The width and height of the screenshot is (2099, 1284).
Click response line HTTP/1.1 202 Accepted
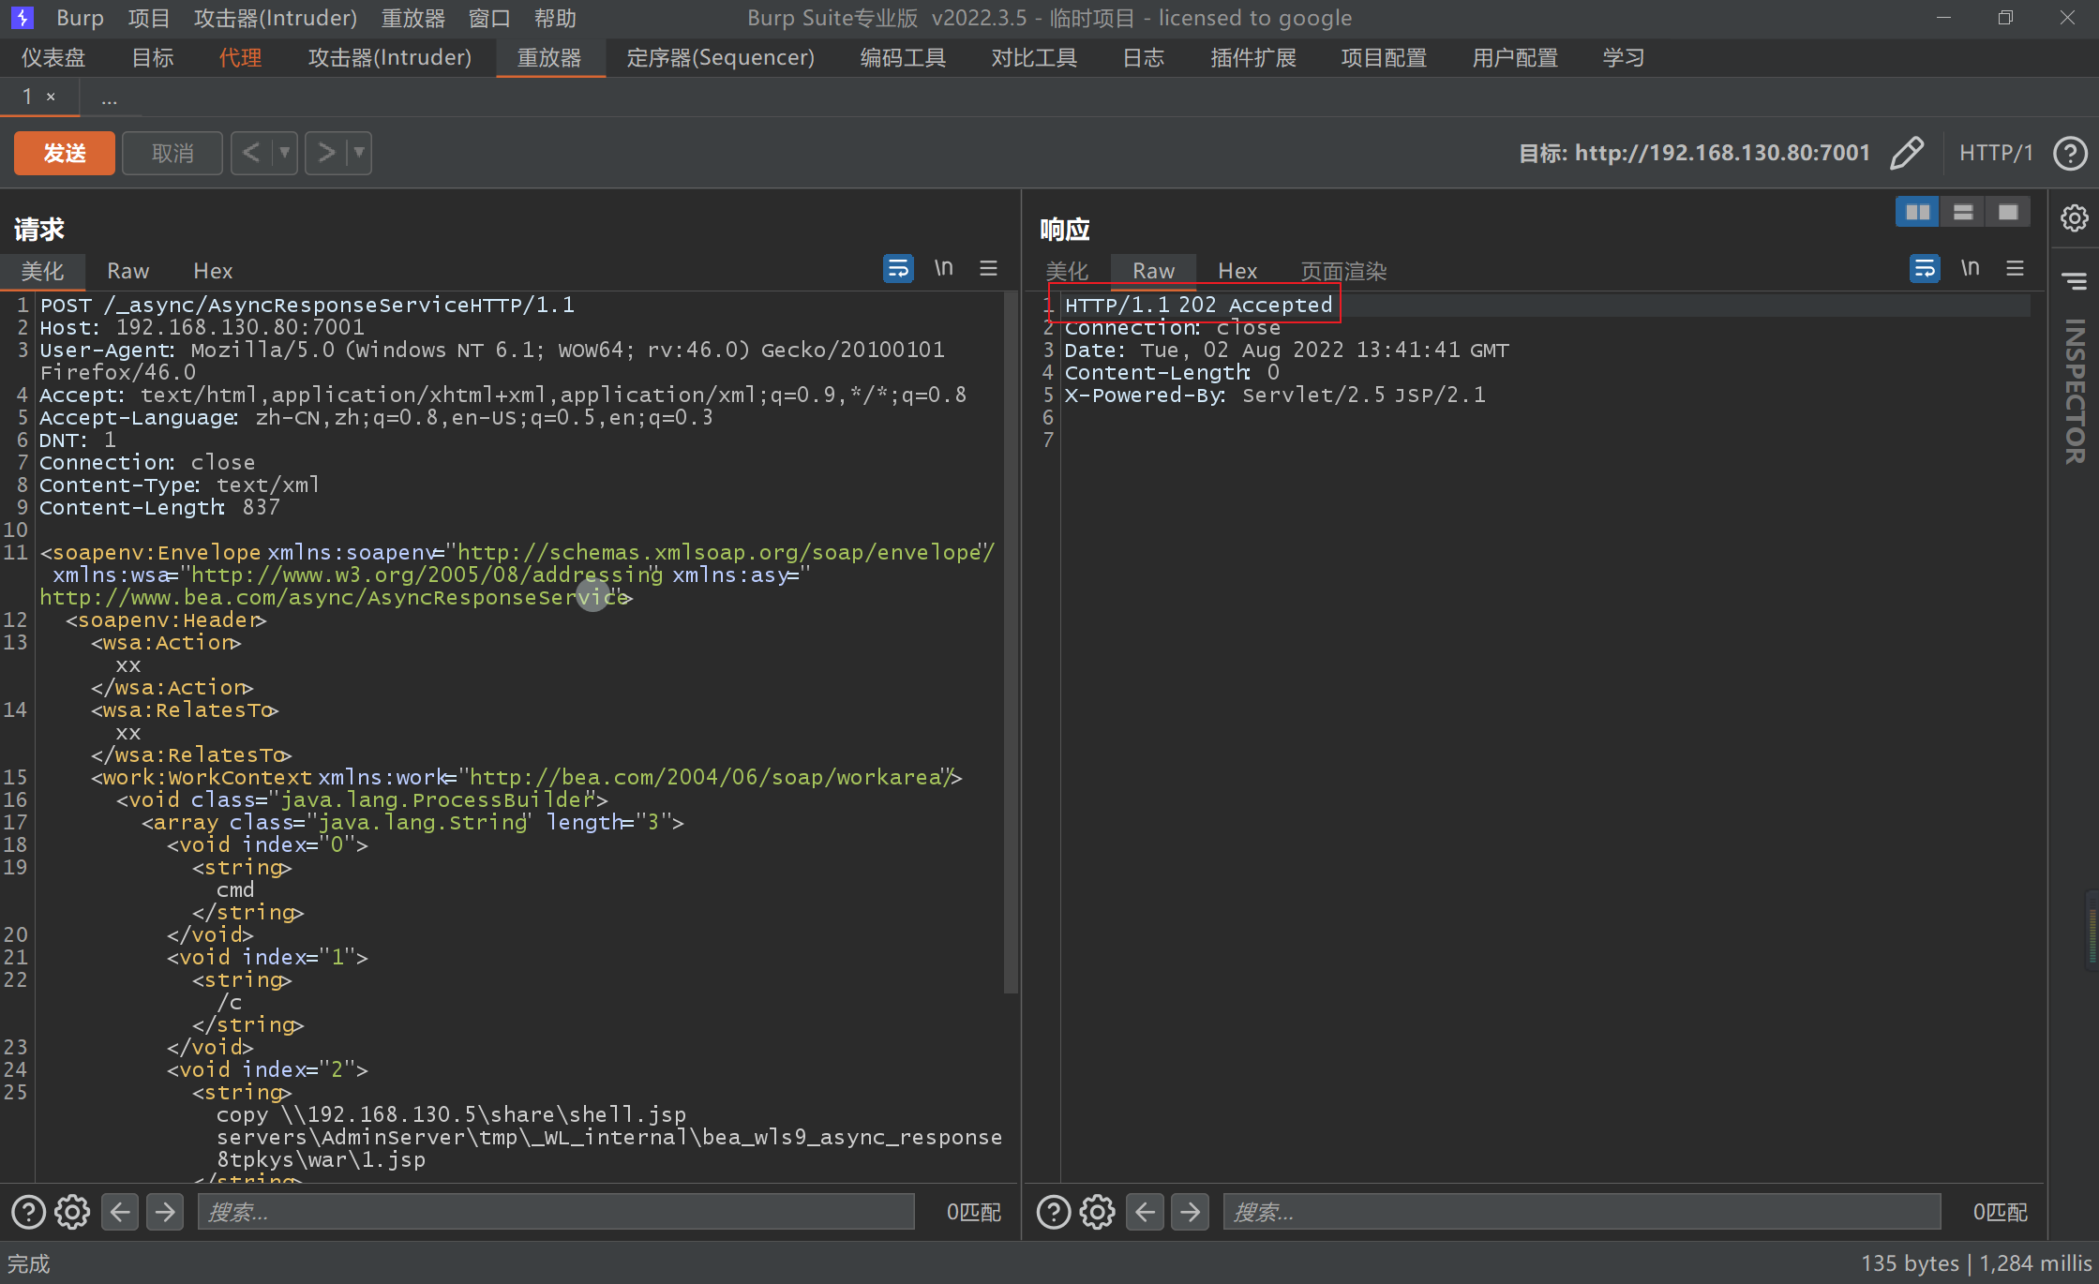pos(1198,305)
